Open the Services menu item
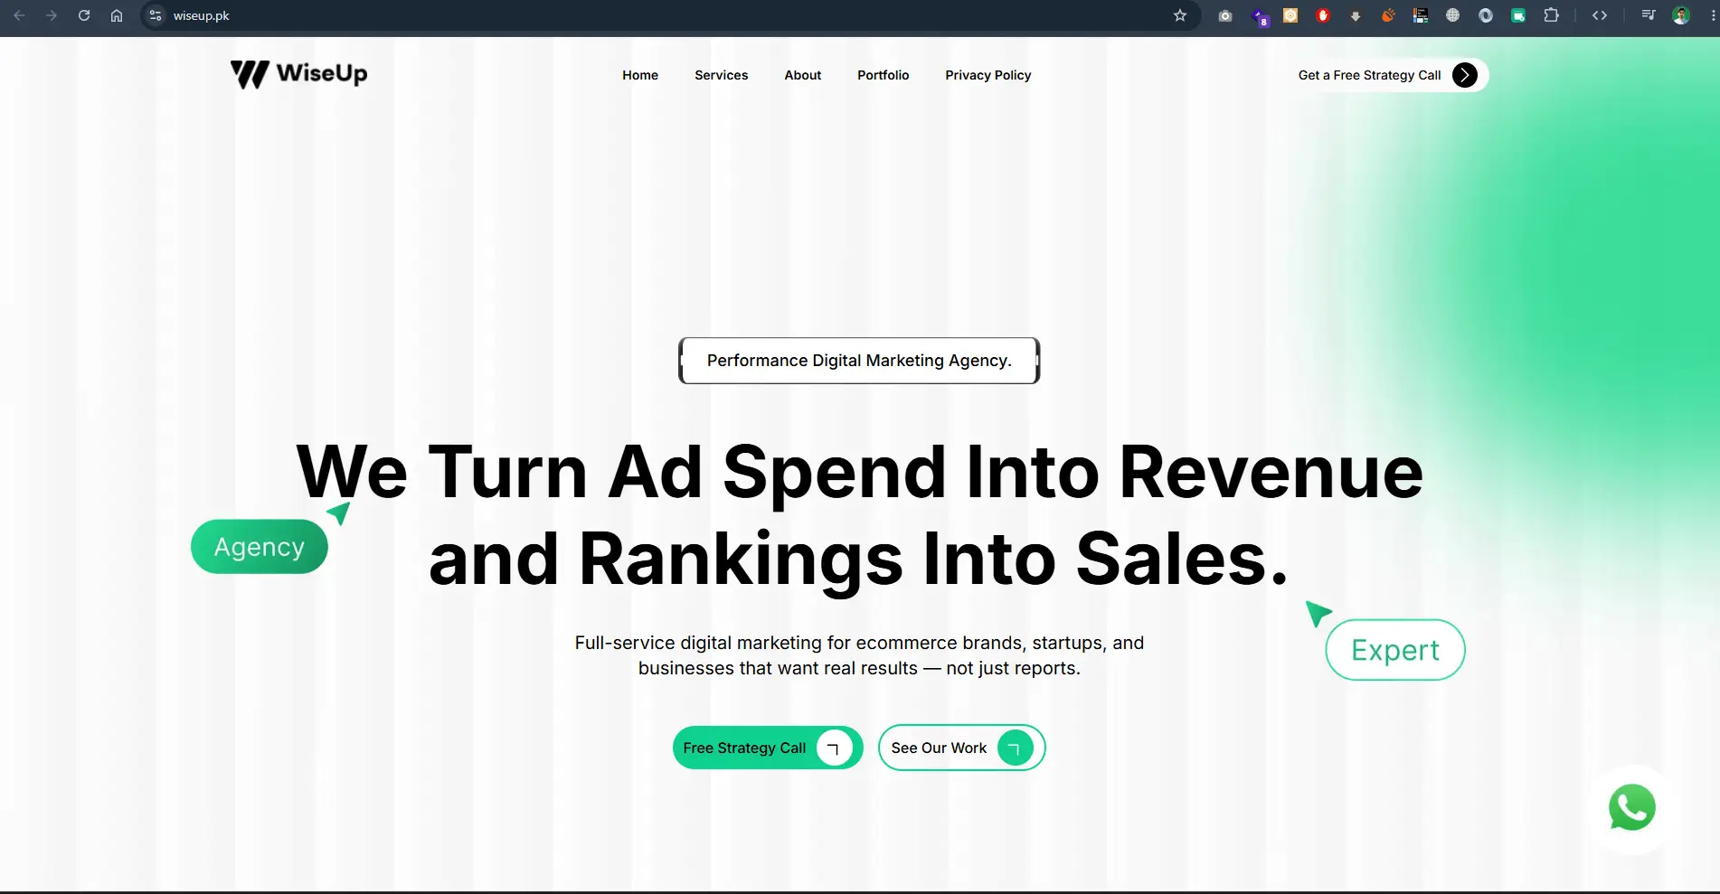Image resolution: width=1720 pixels, height=894 pixels. click(x=722, y=75)
